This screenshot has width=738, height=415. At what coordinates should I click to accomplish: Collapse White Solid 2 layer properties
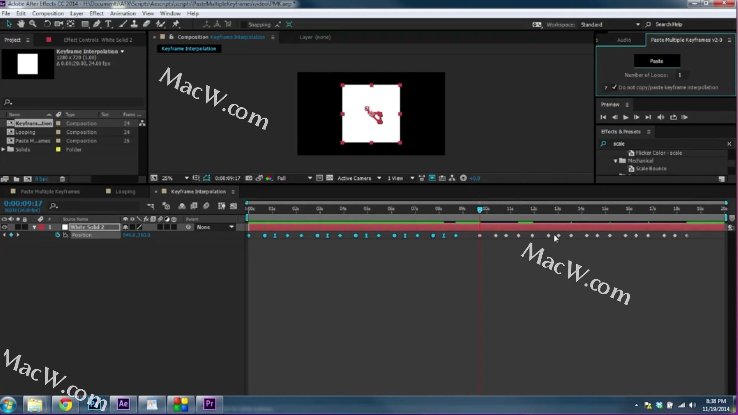point(35,227)
